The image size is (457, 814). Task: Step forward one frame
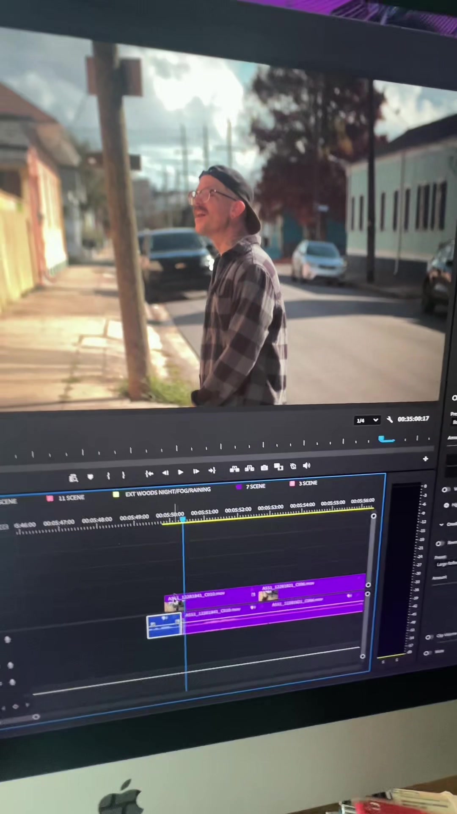pyautogui.click(x=196, y=471)
